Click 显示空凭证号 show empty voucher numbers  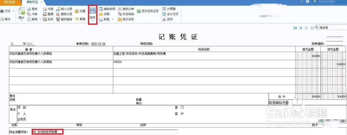147,11
